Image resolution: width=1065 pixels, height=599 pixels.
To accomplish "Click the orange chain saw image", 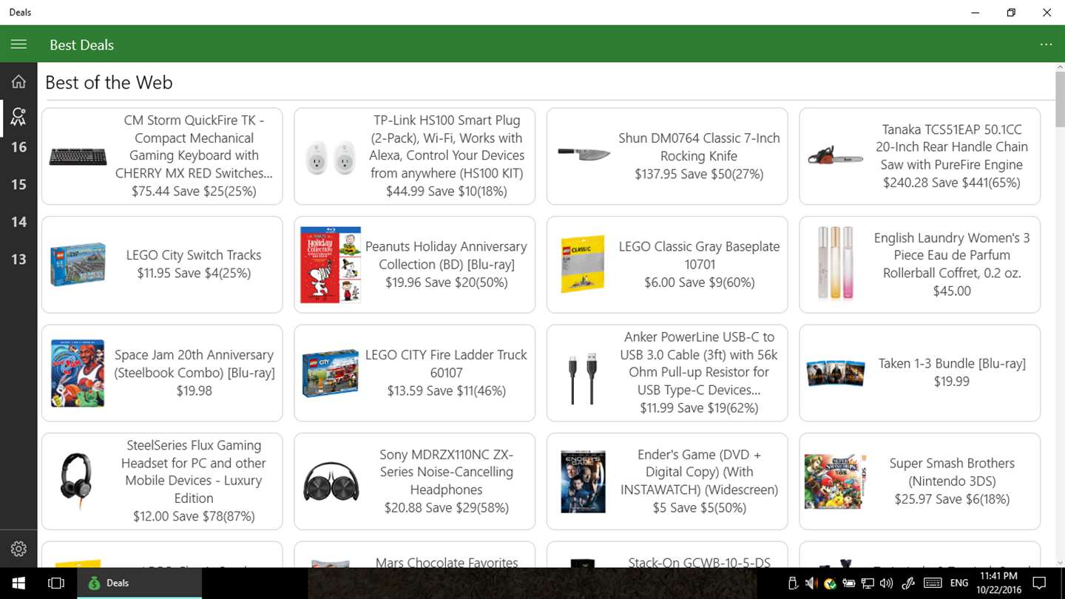I will coord(835,155).
